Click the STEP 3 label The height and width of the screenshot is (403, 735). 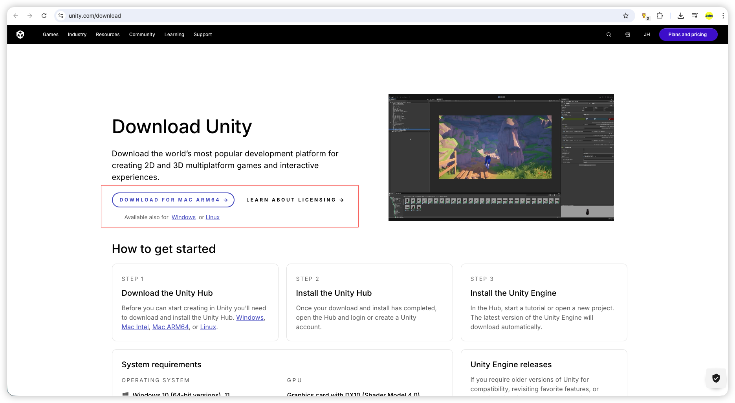[482, 279]
